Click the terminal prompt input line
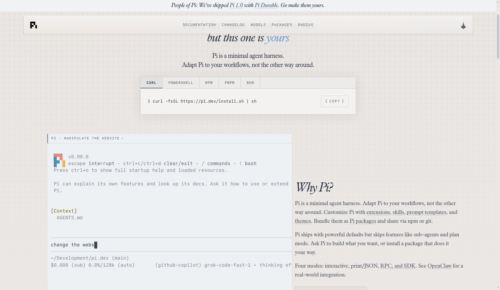Image resolution: width=500 pixels, height=290 pixels. point(171,245)
